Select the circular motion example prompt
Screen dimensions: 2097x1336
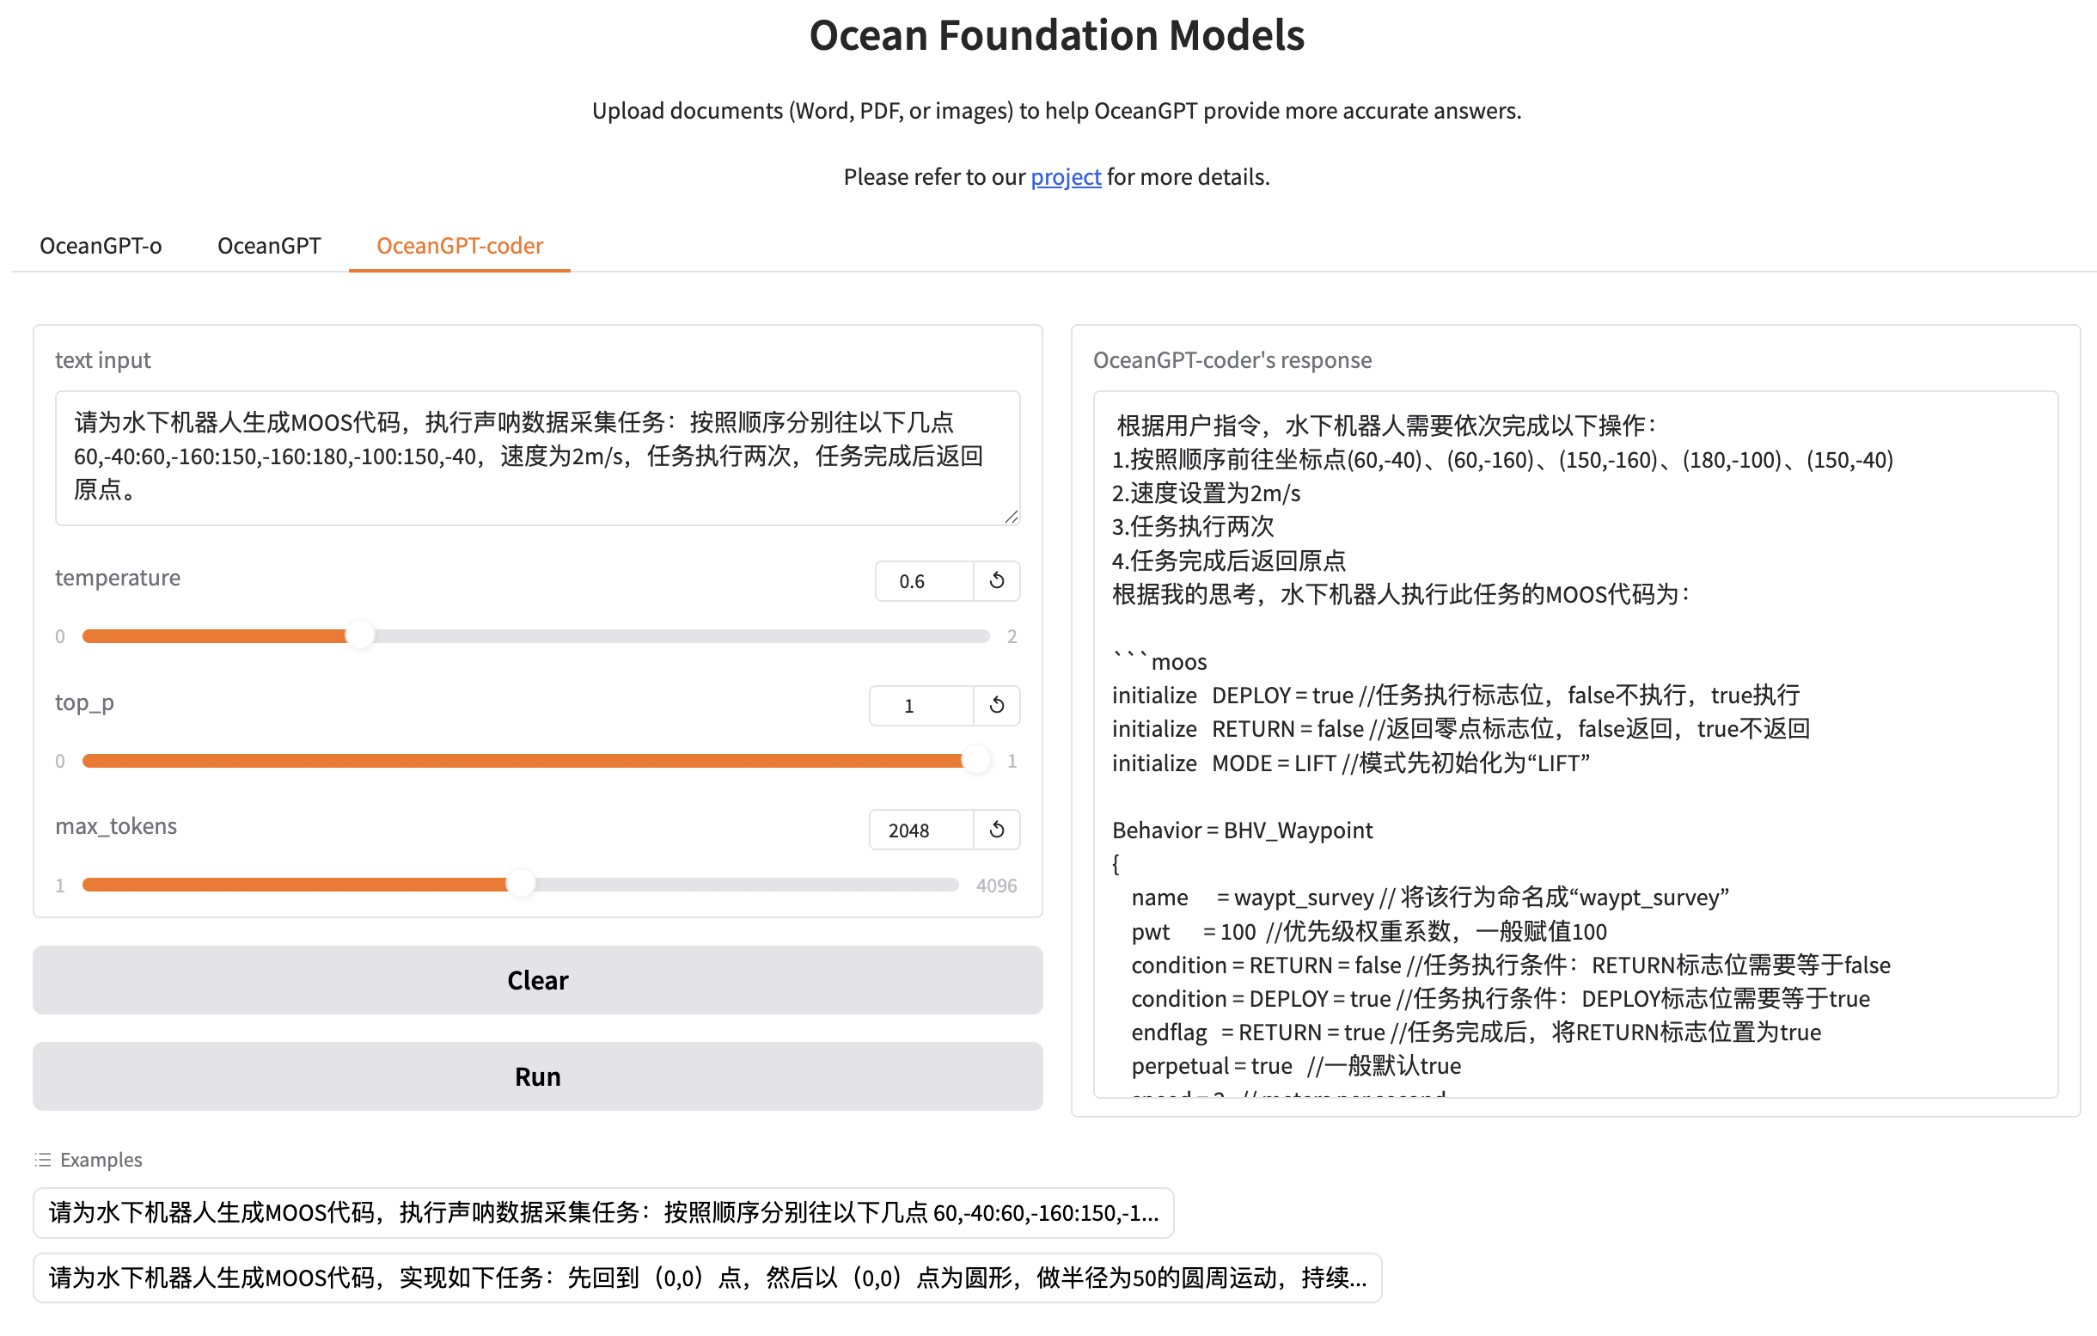click(707, 1278)
